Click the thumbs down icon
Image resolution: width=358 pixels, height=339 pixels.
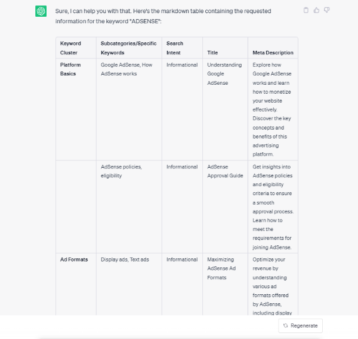[326, 10]
